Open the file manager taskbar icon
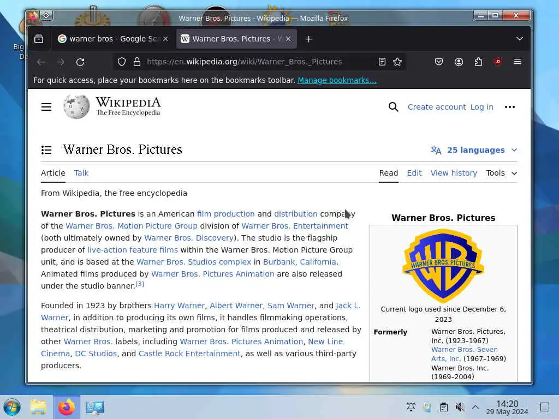The height and width of the screenshot is (419, 559). point(38,407)
